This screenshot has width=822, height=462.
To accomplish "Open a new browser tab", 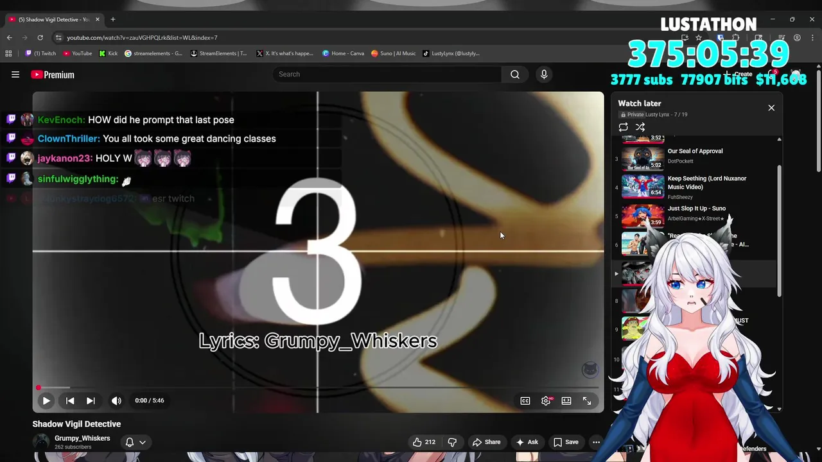I will coord(113,19).
